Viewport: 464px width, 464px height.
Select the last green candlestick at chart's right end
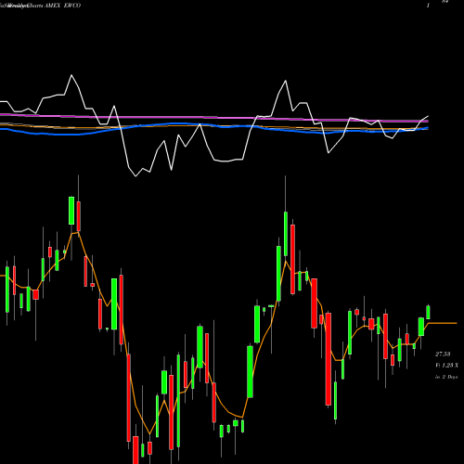coord(428,313)
